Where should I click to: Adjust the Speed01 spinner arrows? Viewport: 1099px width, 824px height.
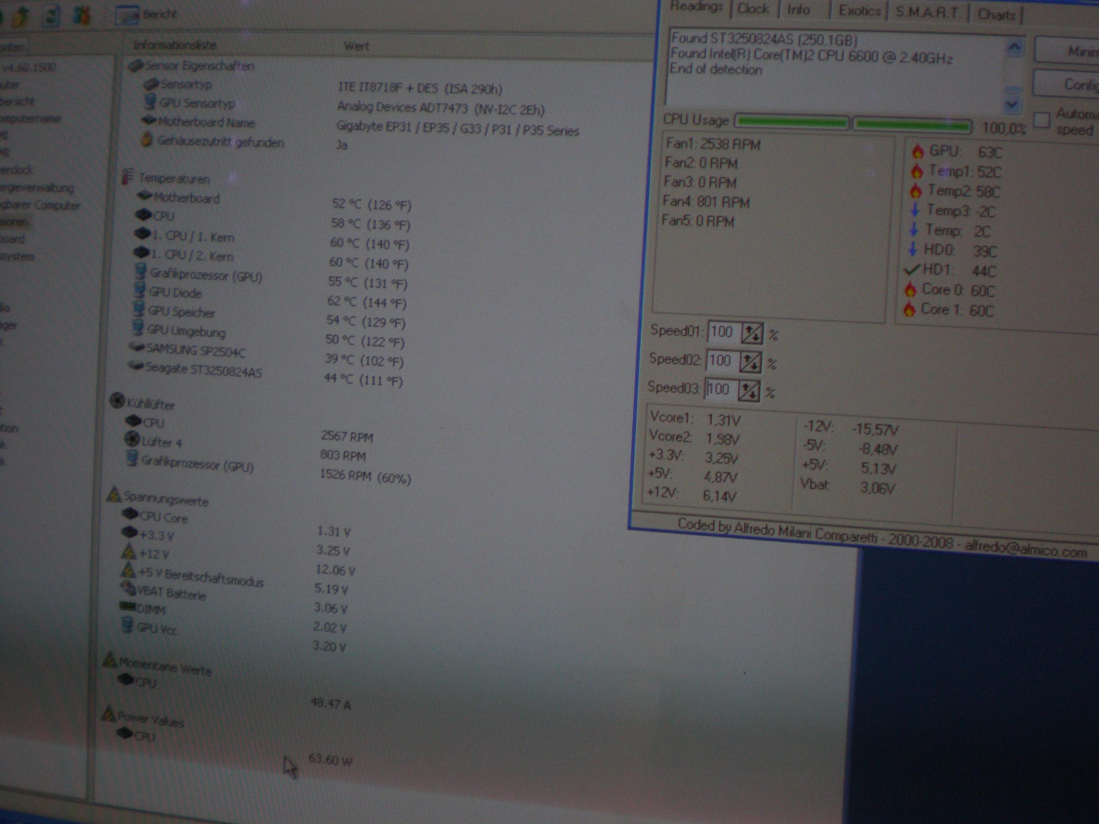(752, 333)
